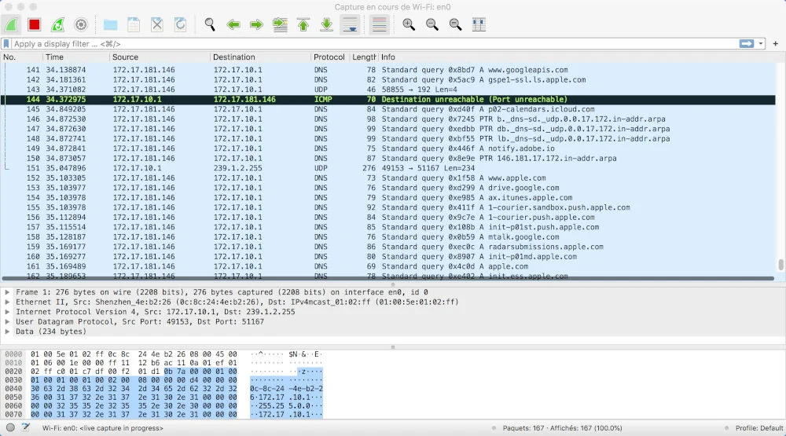786x436 pixels.
Task: Sort by the Source column header
Action: click(160, 57)
